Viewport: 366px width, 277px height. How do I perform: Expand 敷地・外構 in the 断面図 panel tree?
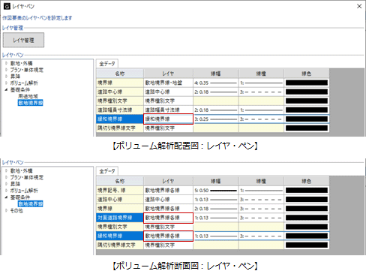click(x=7, y=171)
